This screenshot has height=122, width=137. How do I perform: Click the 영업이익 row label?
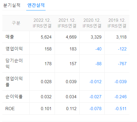click(x=14, y=49)
